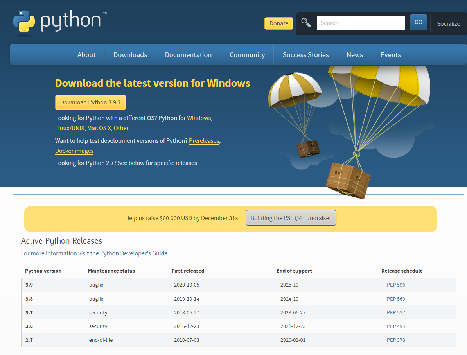
Task: Open the Docker images link
Action: 74,151
